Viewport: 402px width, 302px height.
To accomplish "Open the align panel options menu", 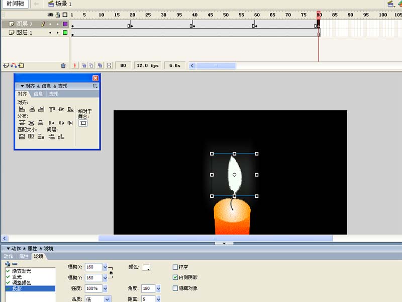I will coord(95,86).
